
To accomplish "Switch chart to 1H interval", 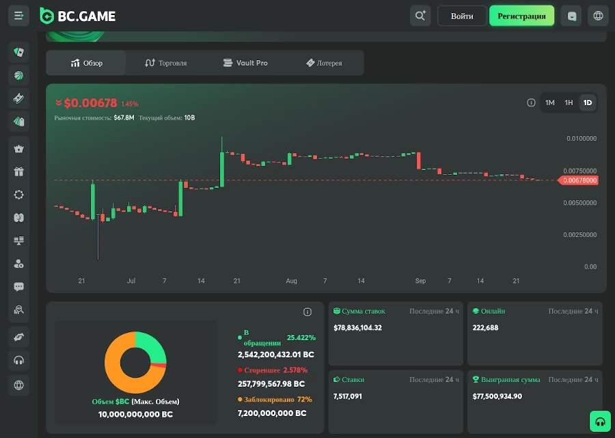I will point(569,102).
